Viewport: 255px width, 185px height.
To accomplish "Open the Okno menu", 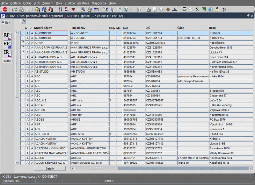I will [112, 3].
